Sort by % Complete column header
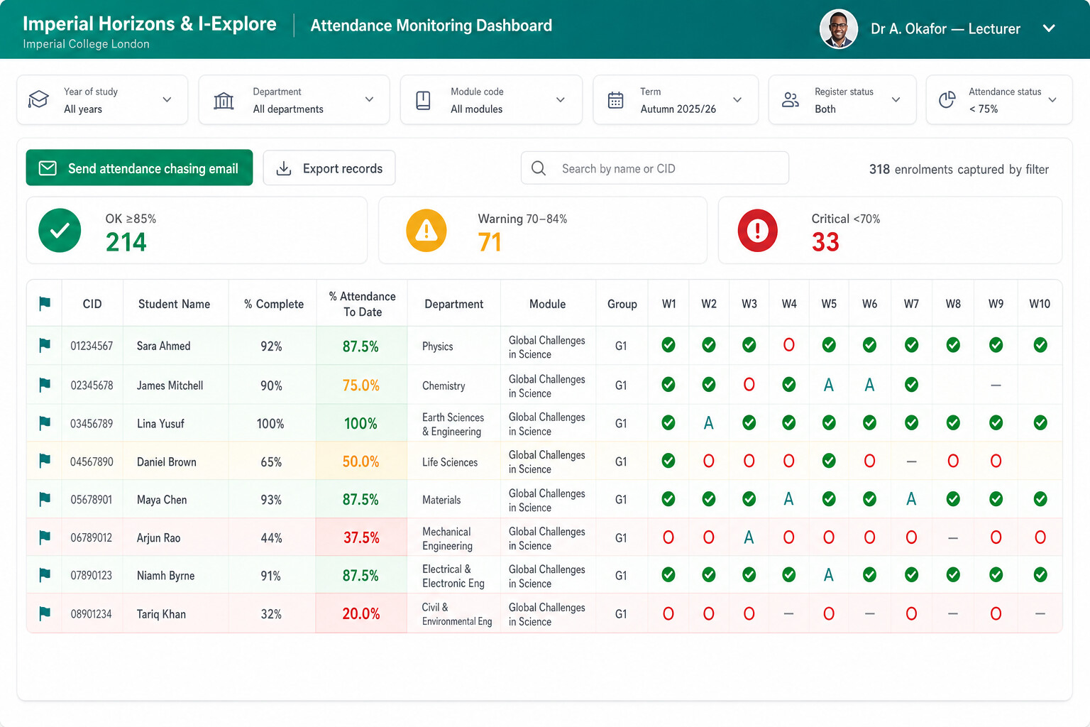The width and height of the screenshot is (1090, 727). (274, 304)
